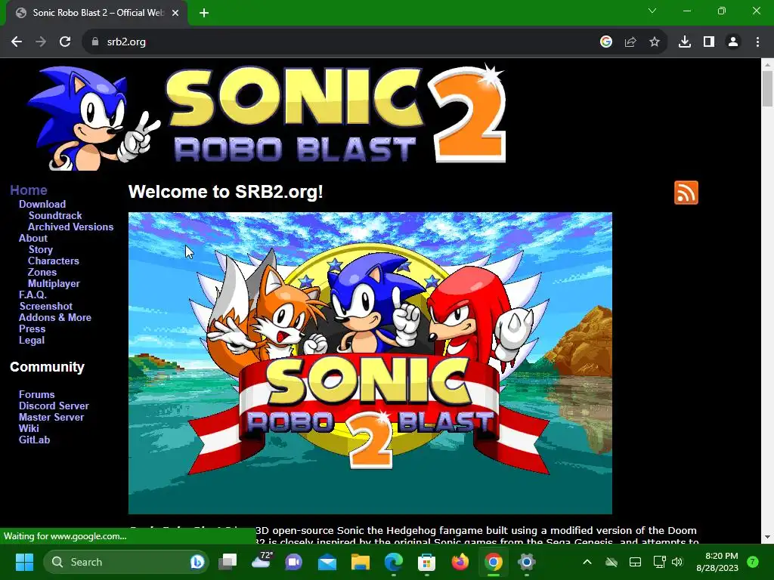Click the browser forward arrow
774x580 pixels.
[41, 42]
